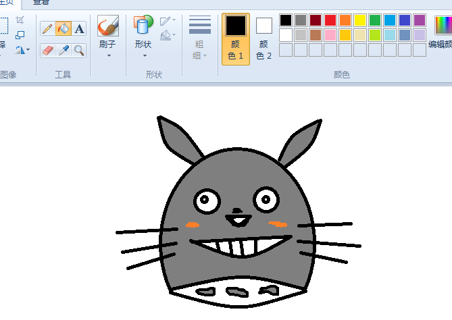Pick the brown color swatch
The width and height of the screenshot is (452, 320).
tap(316, 35)
